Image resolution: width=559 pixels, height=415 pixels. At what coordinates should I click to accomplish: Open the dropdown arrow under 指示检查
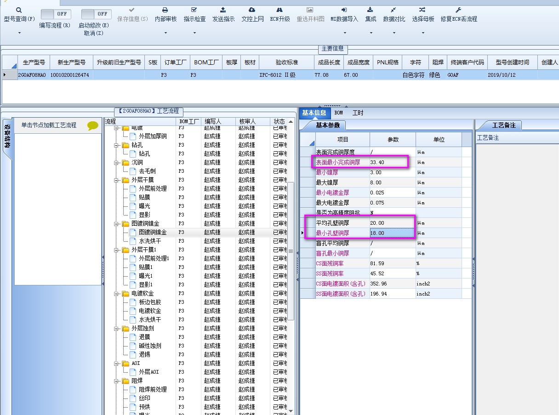(x=194, y=33)
